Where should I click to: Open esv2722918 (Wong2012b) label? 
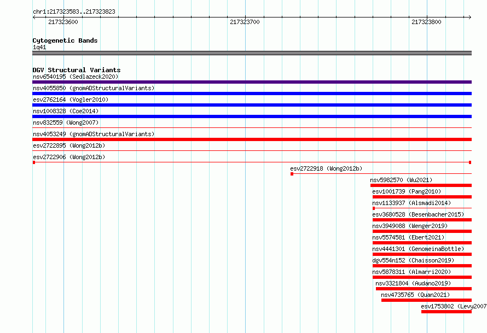[326, 168]
